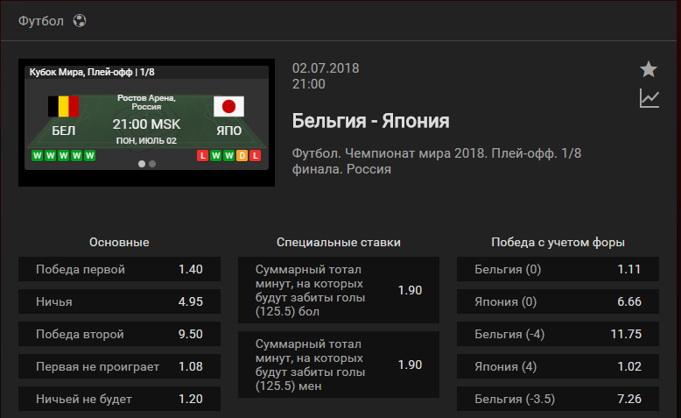Bet on Япония (4) at 1.02
The width and height of the screenshot is (681, 418).
click(558, 366)
